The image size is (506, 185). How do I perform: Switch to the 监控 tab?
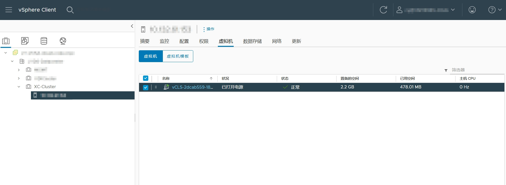pyautogui.click(x=164, y=41)
